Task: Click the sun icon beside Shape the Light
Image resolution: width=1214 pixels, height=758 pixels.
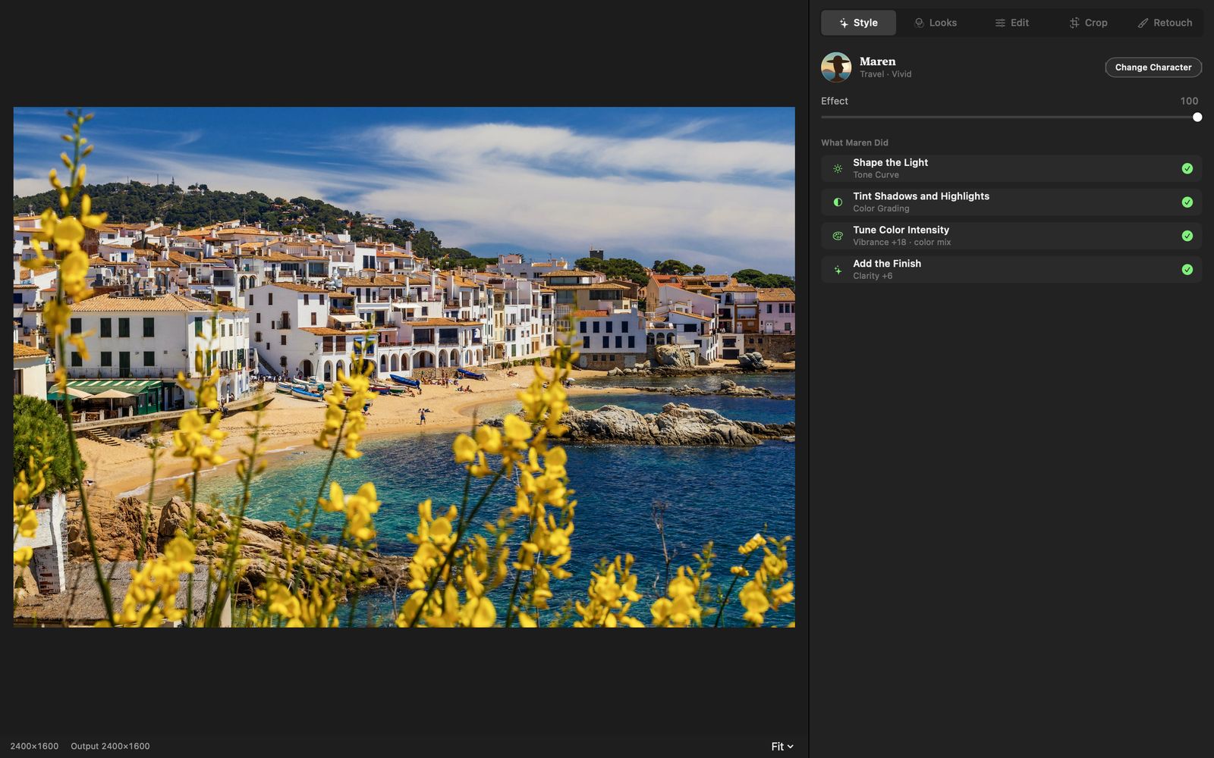Action: [838, 169]
